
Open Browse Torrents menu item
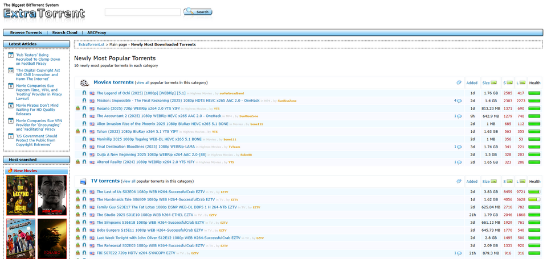pyautogui.click(x=26, y=33)
